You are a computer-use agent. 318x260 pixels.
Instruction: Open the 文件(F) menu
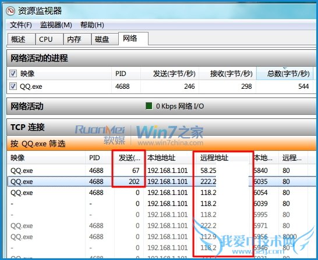(21, 25)
